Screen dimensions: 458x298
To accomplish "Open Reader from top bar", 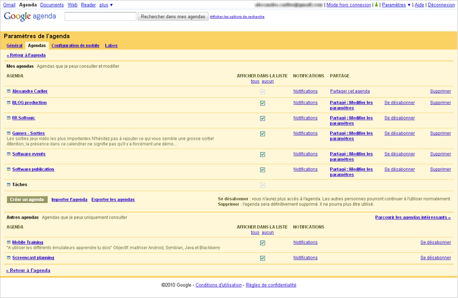I will tap(88, 5).
